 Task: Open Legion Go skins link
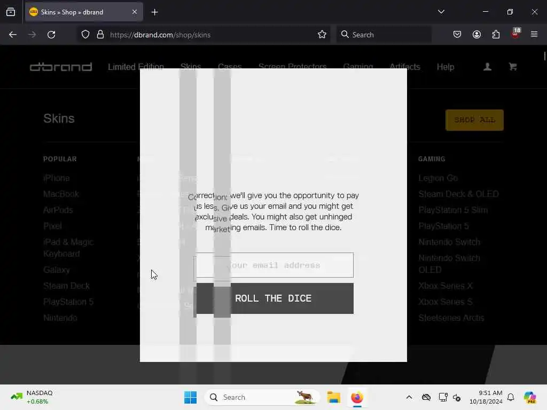pos(438,178)
